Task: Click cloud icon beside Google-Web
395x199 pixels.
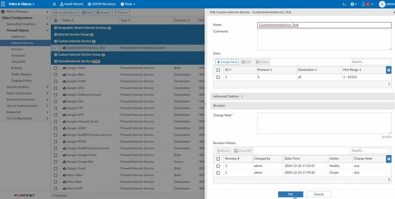Action: (64, 75)
